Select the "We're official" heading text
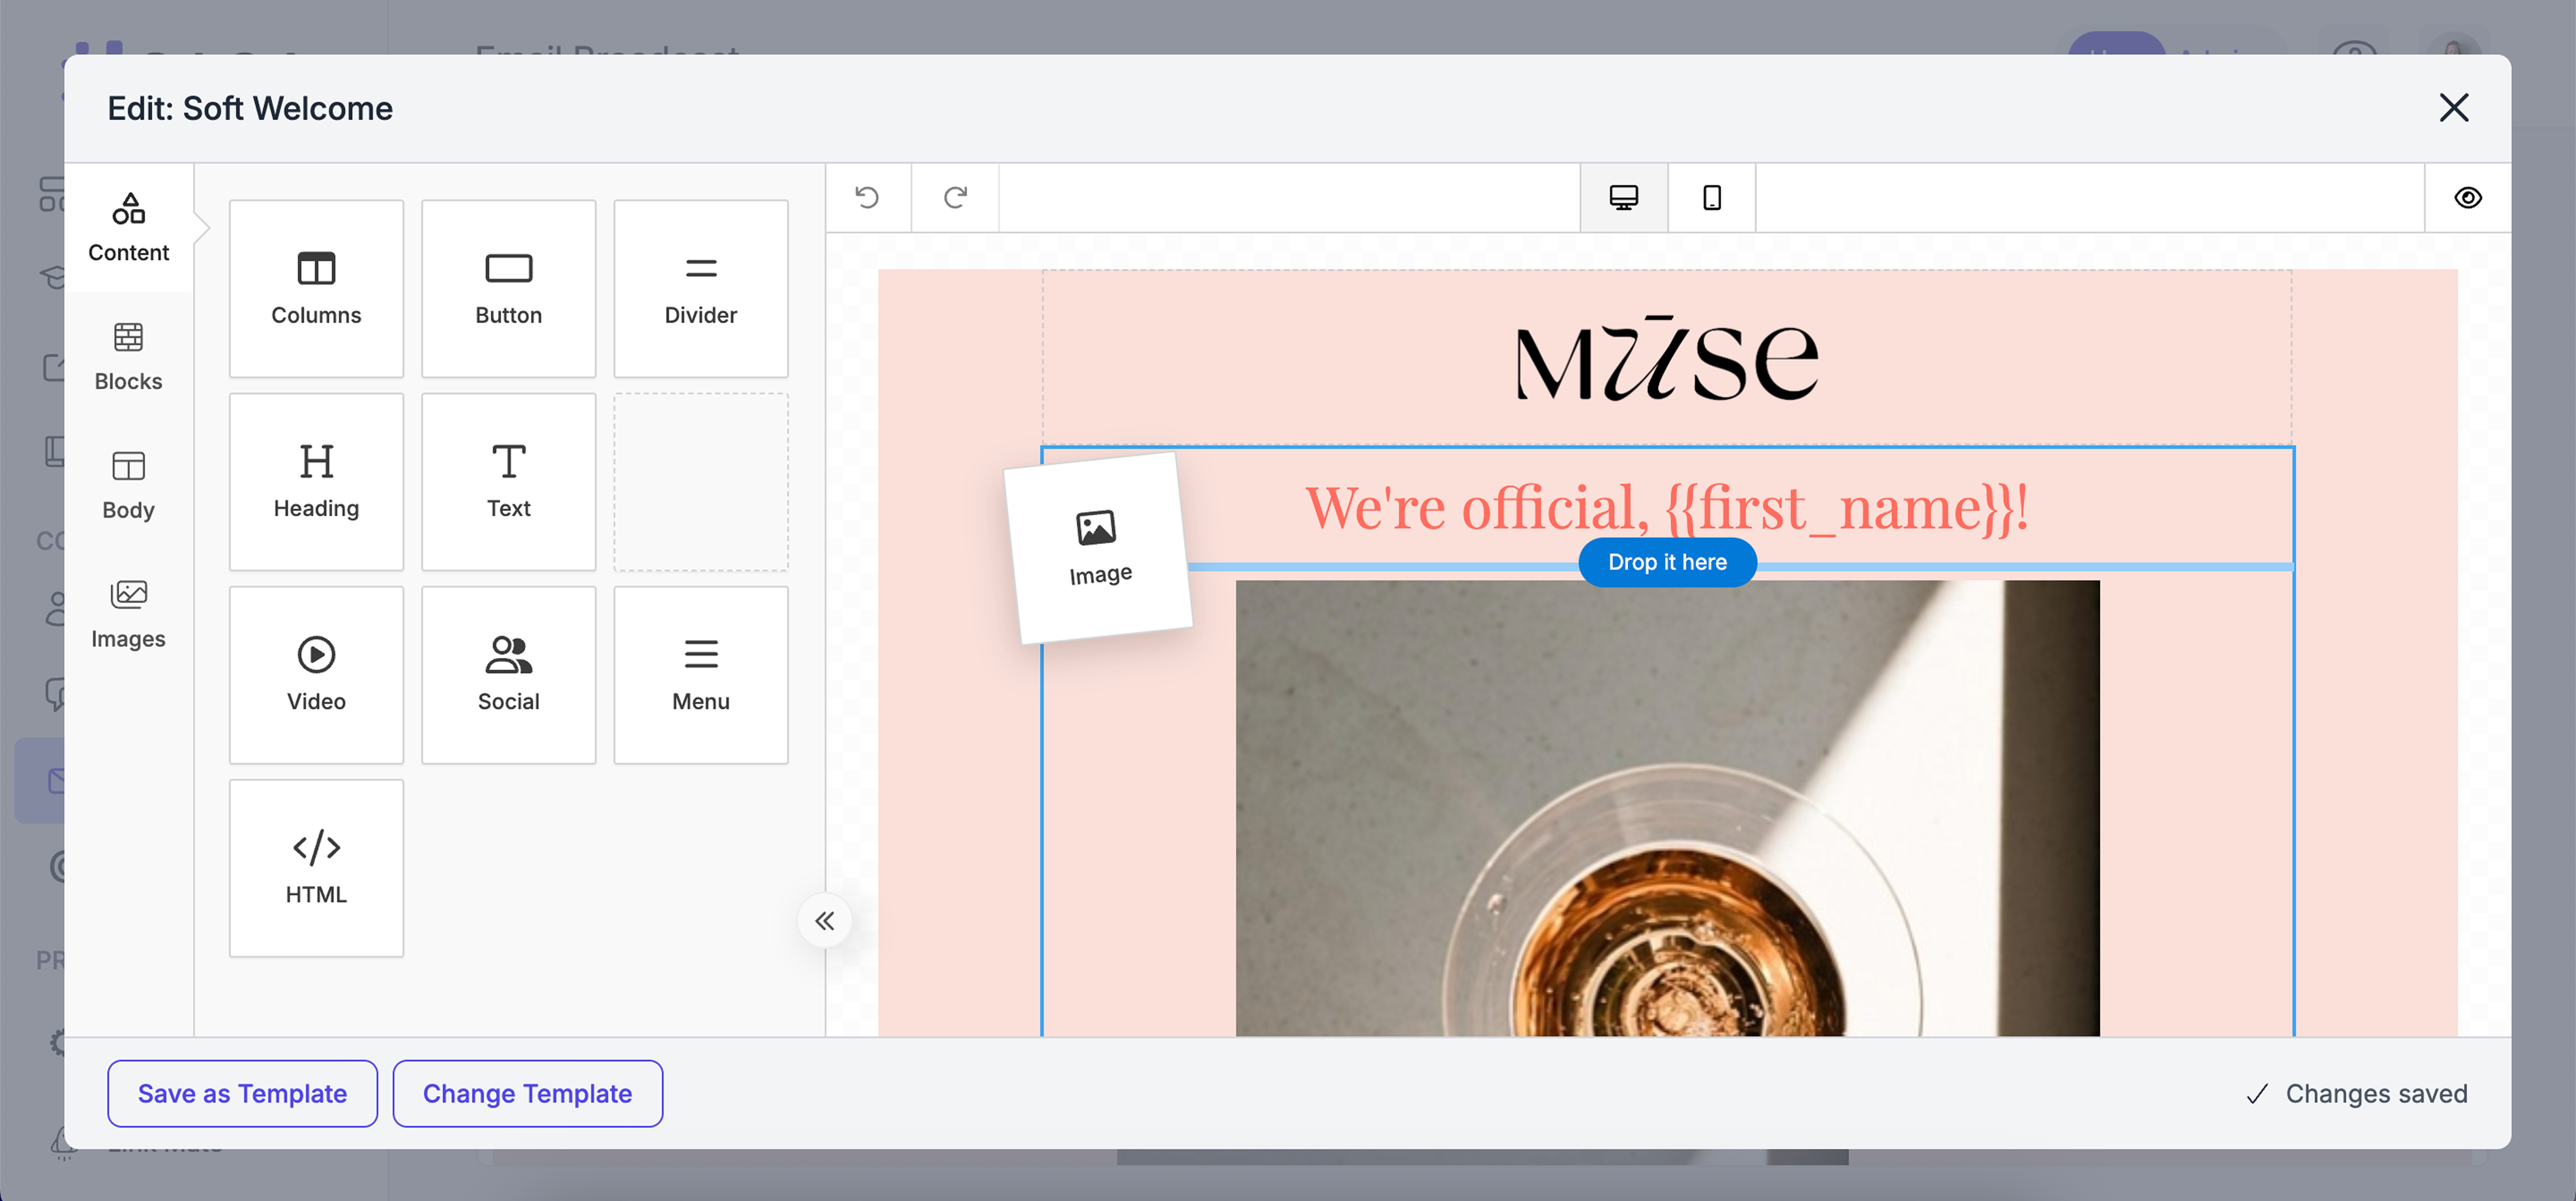2576x1201 pixels. coord(1667,508)
